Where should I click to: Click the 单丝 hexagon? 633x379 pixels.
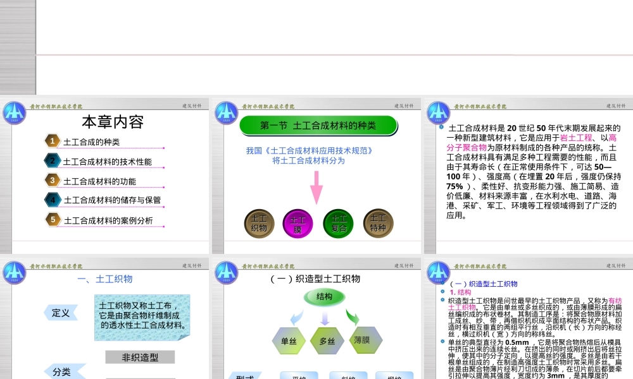tap(289, 340)
